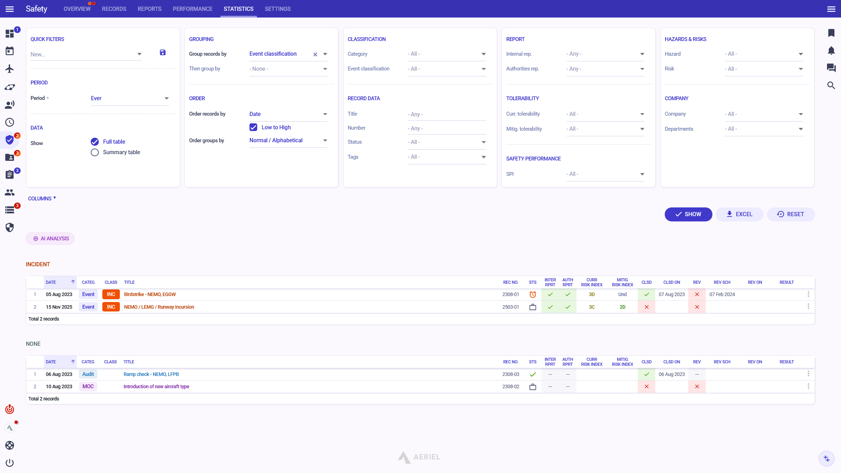Click the search magnifier icon
This screenshot has height=473, width=841.
[x=831, y=85]
